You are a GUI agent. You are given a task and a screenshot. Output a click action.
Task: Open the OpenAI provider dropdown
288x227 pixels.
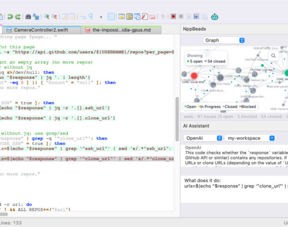point(203,138)
